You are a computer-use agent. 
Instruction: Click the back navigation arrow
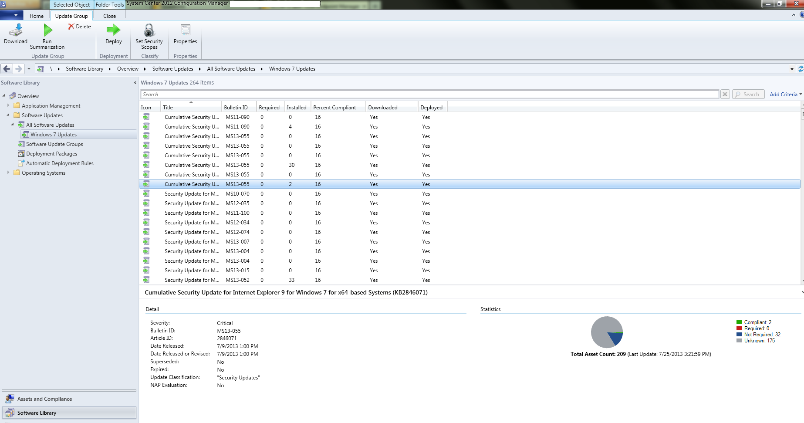pos(6,68)
